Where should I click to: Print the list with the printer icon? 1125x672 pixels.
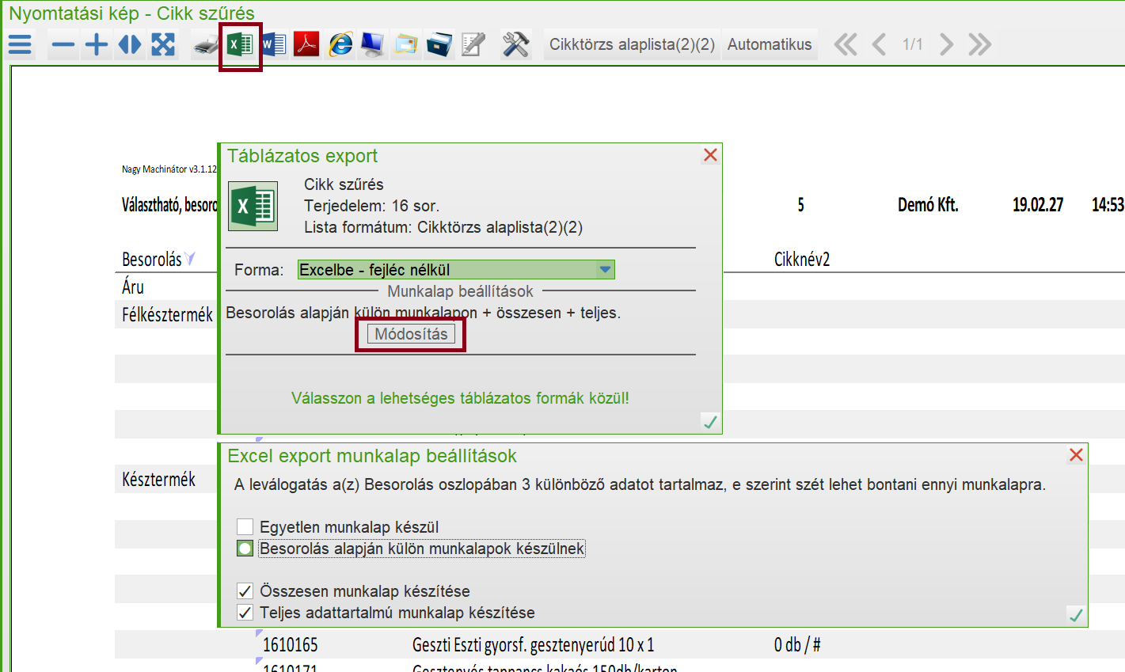click(x=206, y=45)
